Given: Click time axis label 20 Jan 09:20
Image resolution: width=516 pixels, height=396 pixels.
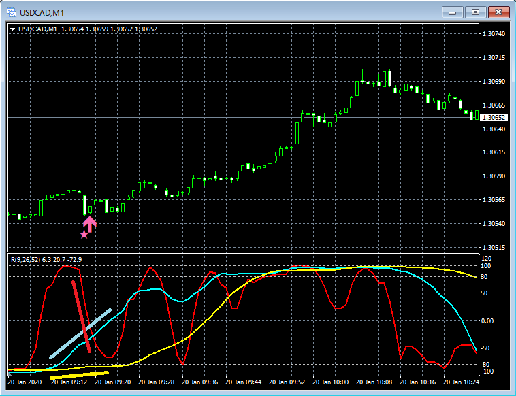Looking at the screenshot, I should 112,382.
